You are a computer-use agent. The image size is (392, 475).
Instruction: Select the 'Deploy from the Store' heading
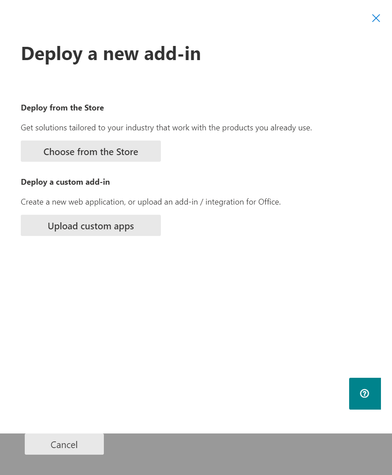(x=62, y=108)
